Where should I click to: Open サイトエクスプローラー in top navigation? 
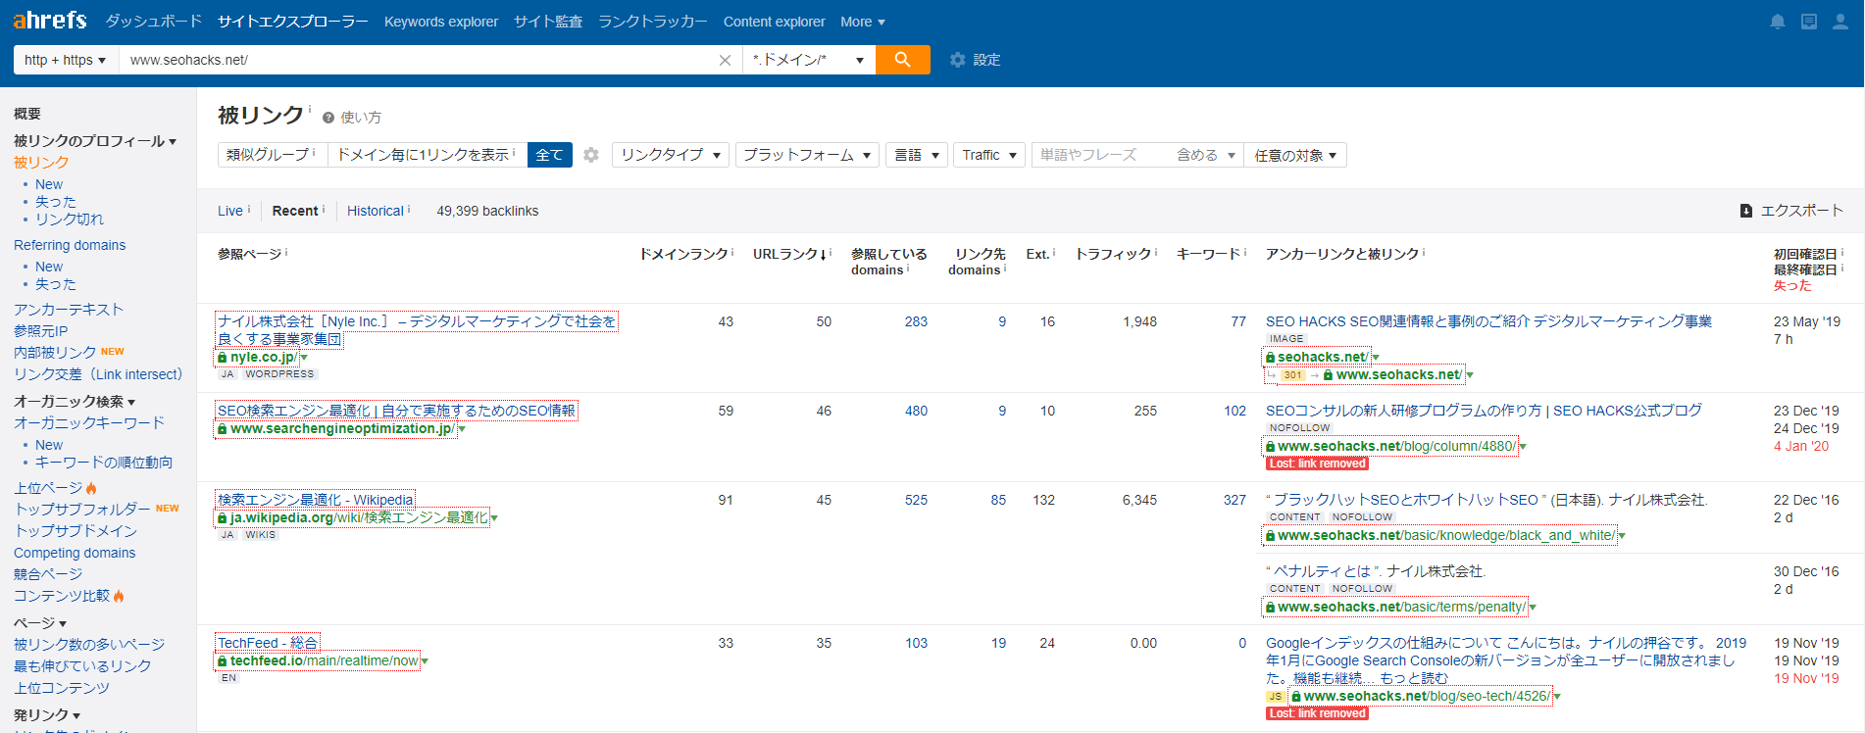pos(292,22)
